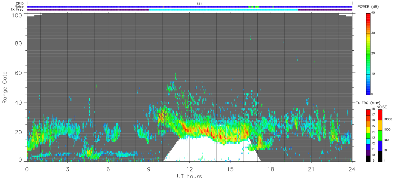Click the 12 tick on UT hours axis
Image resolution: width=396 pixels, height=183 pixels.
(189, 169)
